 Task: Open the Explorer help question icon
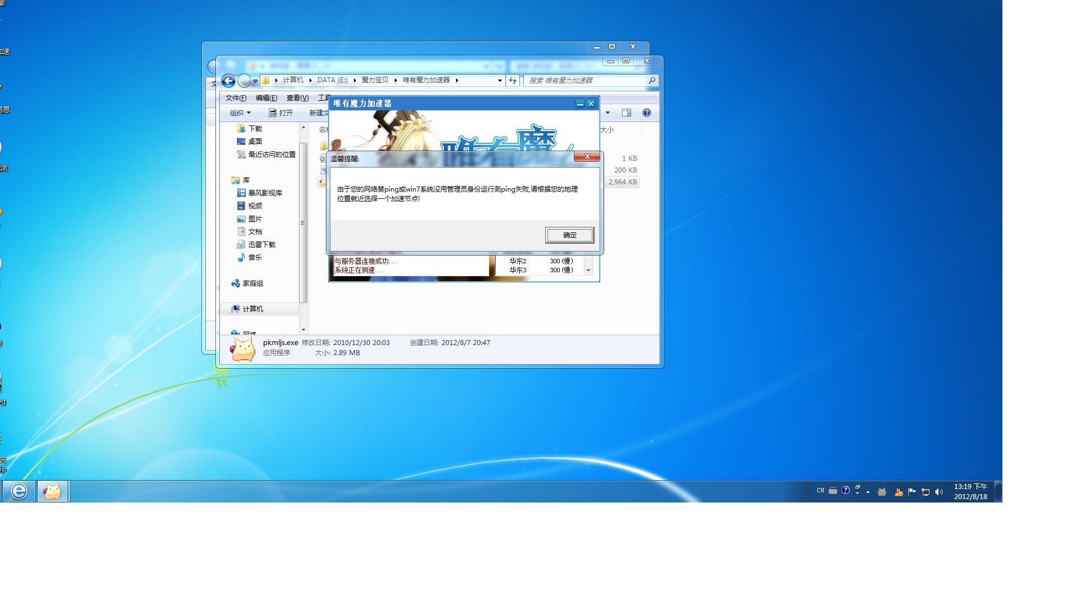coord(647,113)
